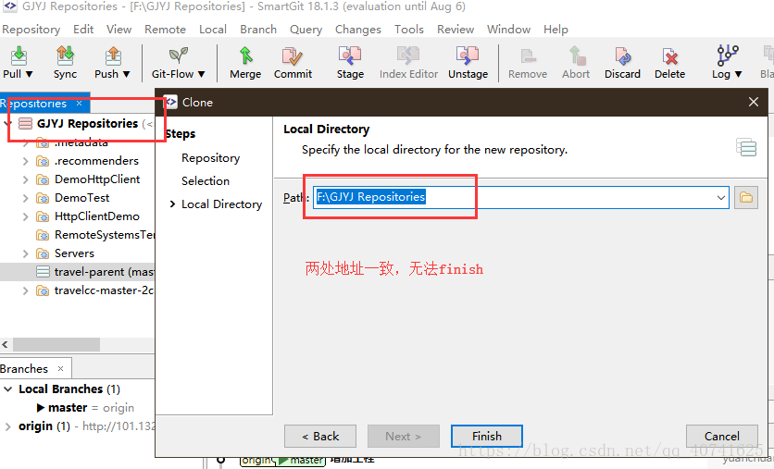Click the Abort toolbar icon
Image resolution: width=774 pixels, height=469 pixels.
click(576, 56)
